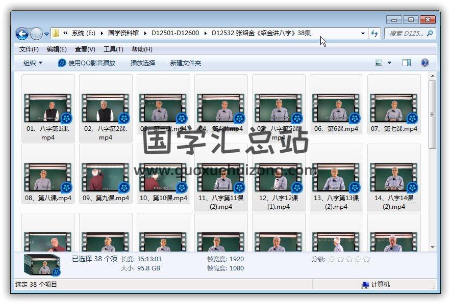Image resolution: width=451 pixels, height=304 pixels.
Task: Click the 新建文件夹 button
Action: [x=186, y=63]
